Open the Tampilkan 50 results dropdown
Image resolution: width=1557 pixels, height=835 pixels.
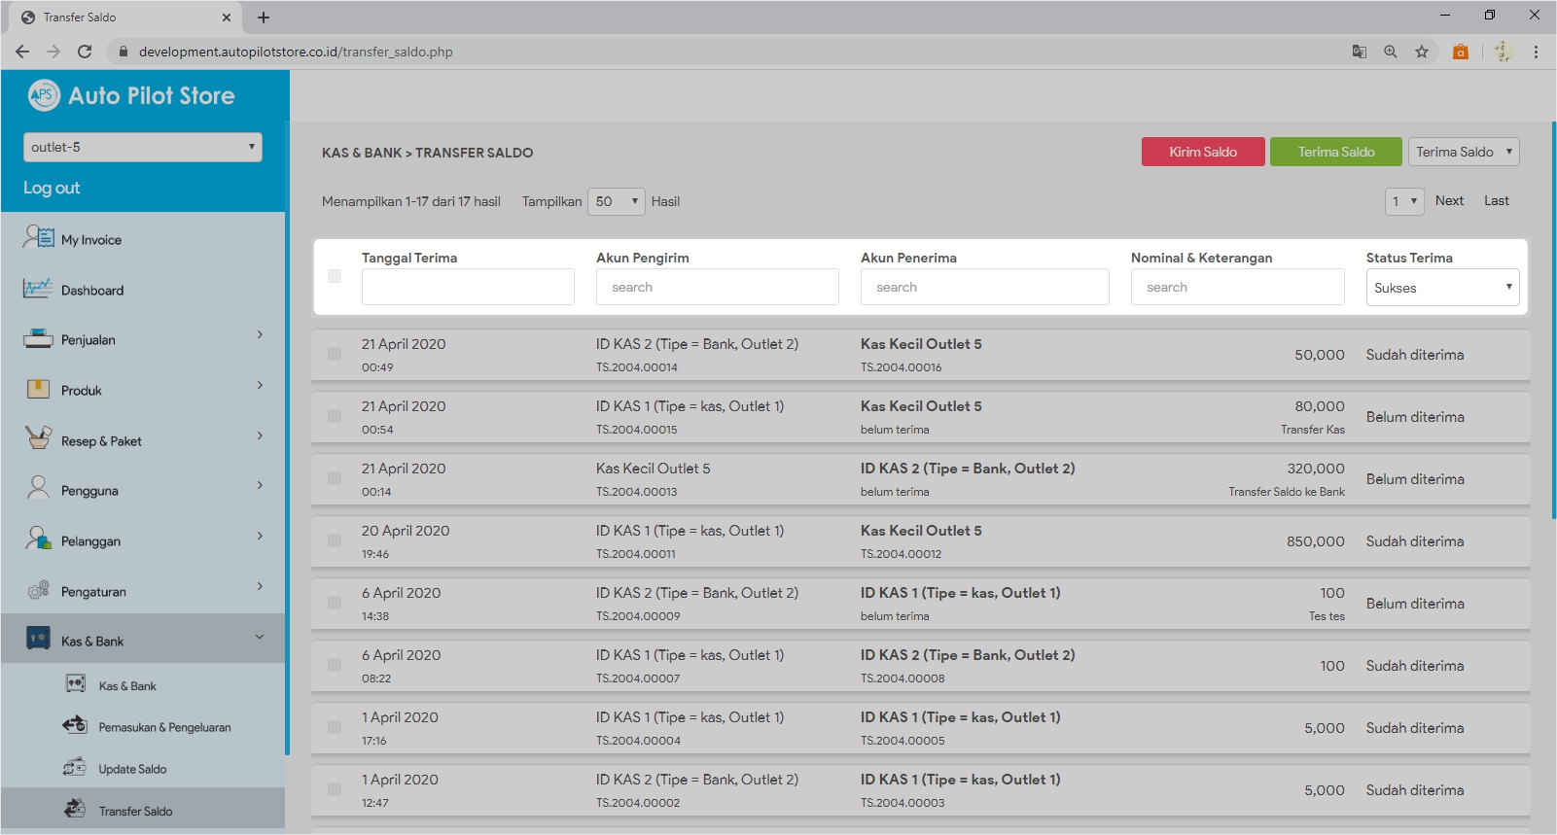click(x=616, y=201)
